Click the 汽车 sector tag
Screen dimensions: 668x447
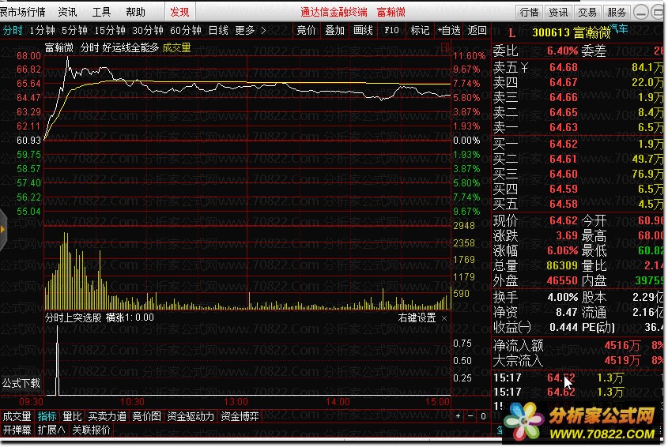coord(618,28)
